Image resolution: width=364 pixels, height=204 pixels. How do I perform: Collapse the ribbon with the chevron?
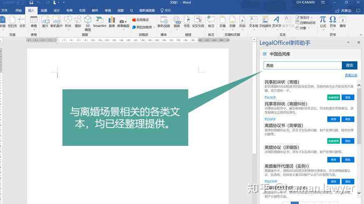click(x=361, y=35)
